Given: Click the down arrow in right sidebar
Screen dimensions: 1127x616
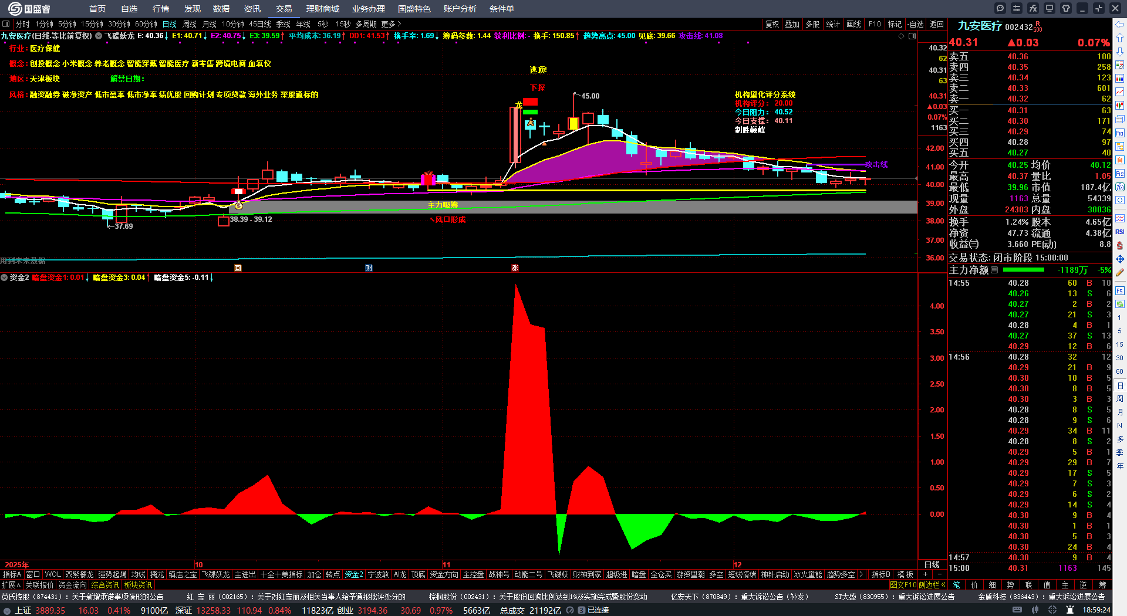Looking at the screenshot, I should coord(1120,52).
